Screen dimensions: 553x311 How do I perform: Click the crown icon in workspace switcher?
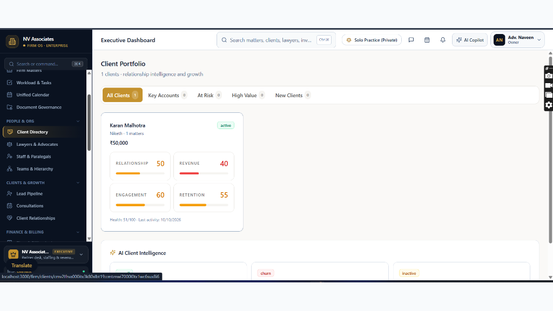tap(13, 254)
